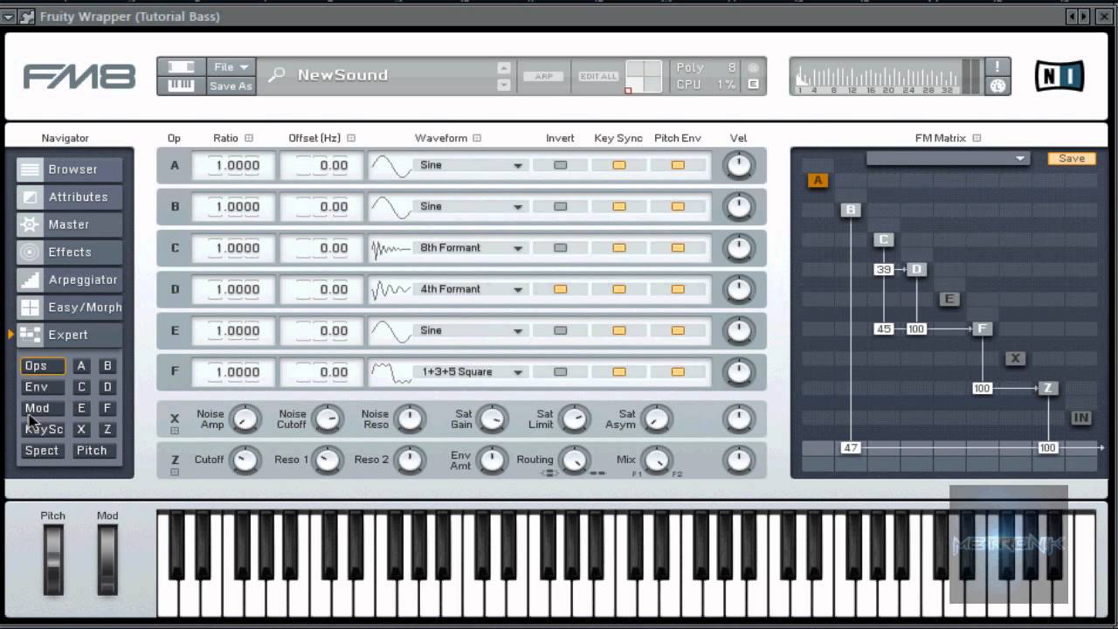Screen dimensions: 1118x629
Task: Open the Master page
Action: (70, 225)
